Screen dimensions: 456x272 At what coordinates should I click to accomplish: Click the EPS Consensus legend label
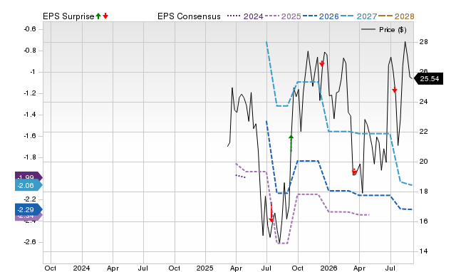point(189,16)
